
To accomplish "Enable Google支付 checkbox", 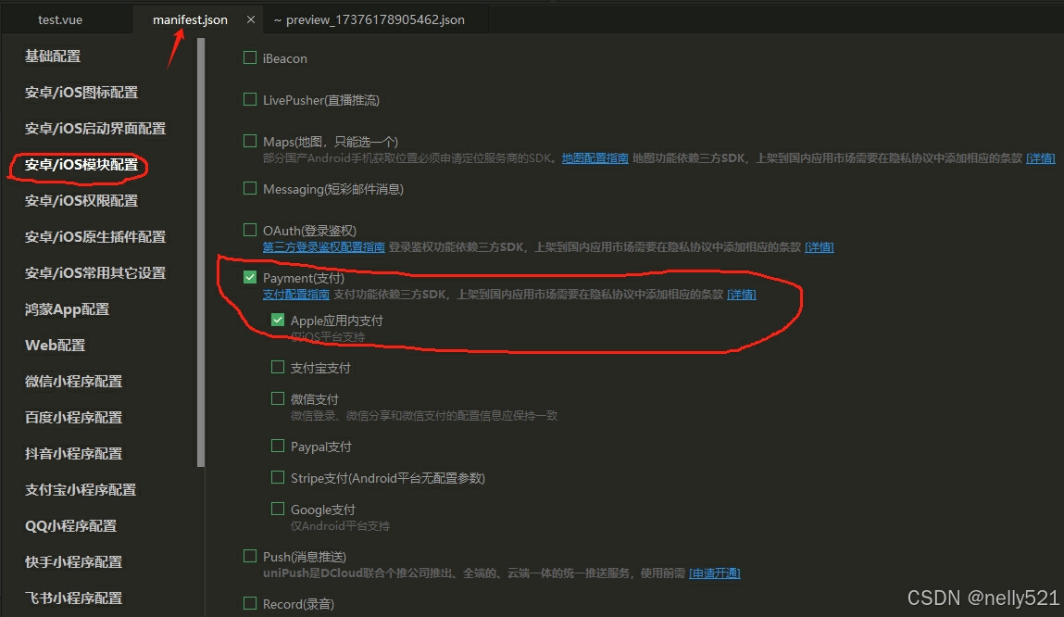I will pos(278,509).
